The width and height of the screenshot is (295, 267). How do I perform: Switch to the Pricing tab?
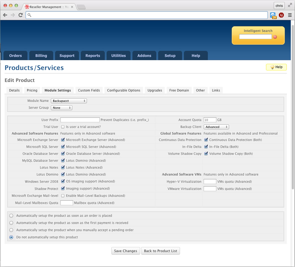point(32,90)
